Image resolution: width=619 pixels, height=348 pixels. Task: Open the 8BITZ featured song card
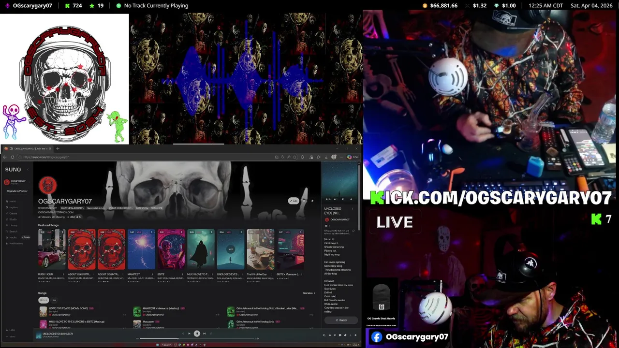point(171,249)
